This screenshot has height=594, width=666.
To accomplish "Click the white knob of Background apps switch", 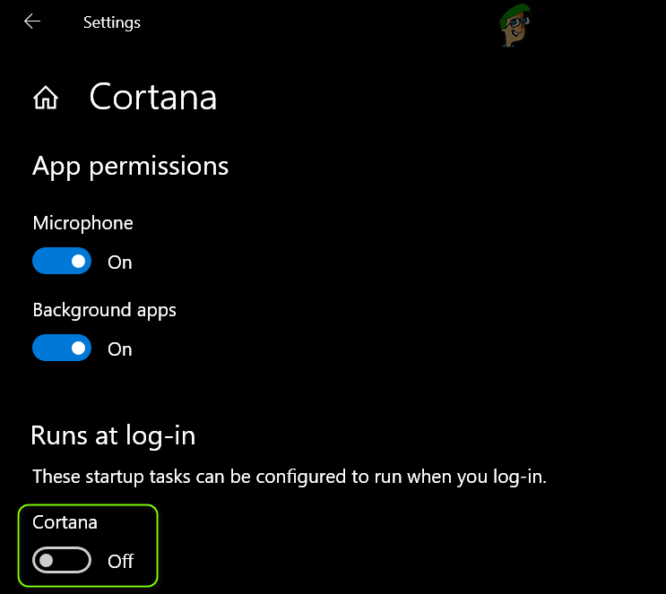I will (79, 349).
